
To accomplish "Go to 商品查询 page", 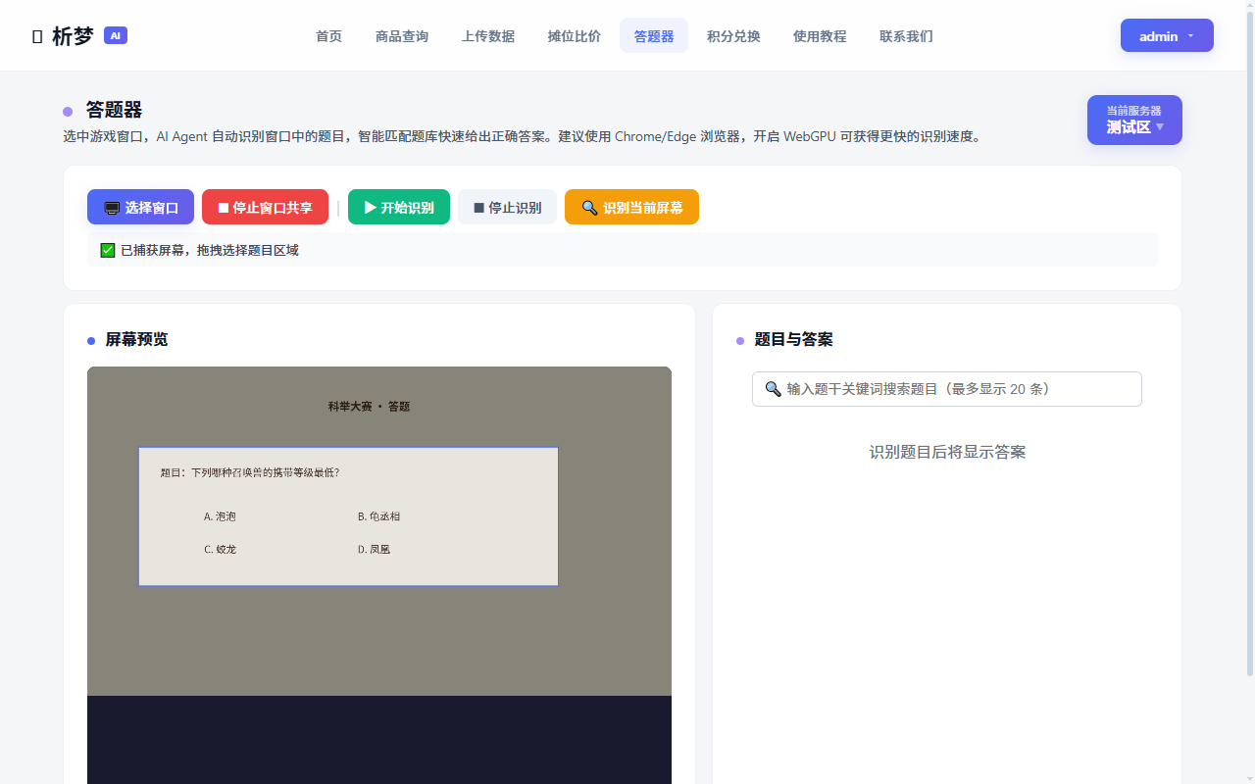I will tap(402, 36).
